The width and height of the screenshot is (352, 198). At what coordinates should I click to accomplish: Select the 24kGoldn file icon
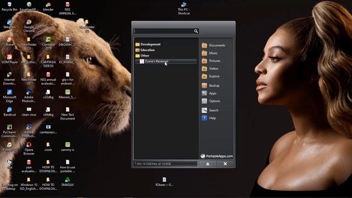click(x=68, y=42)
